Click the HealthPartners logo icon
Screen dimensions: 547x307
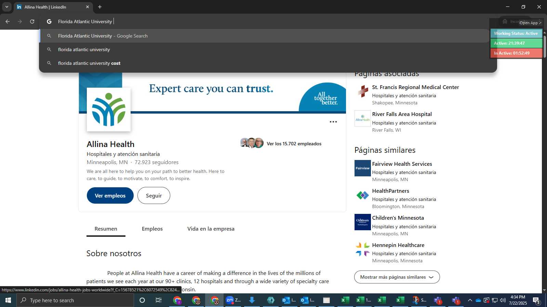363,195
